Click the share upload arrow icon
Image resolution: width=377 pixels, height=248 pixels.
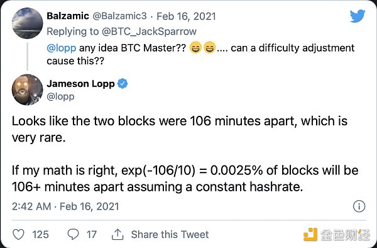(117, 234)
